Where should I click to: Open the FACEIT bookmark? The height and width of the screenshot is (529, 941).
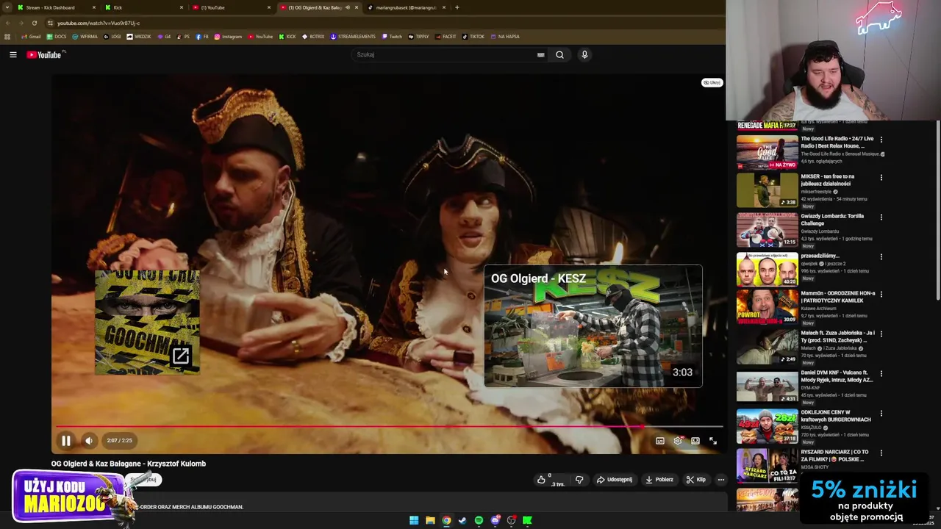tap(446, 37)
